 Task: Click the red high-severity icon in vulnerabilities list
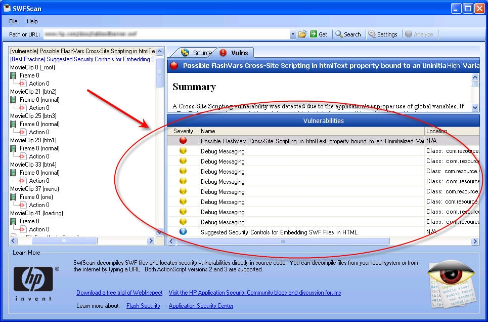point(183,141)
